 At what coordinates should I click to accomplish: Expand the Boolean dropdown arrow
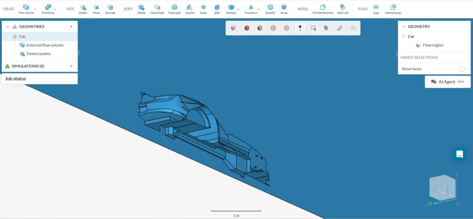(x=238, y=9)
